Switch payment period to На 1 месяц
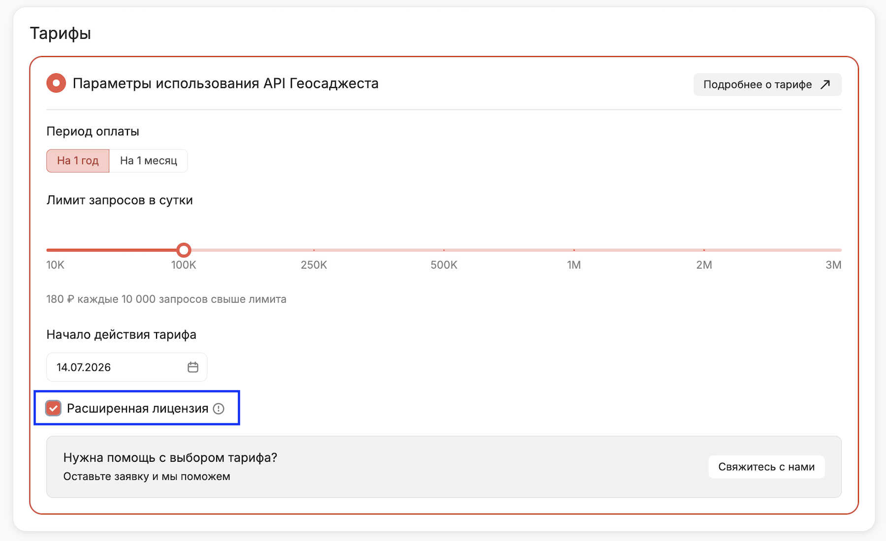The width and height of the screenshot is (886, 541). 148,161
